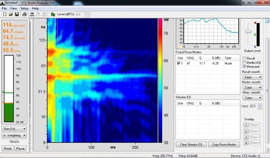
Task: Open the Slow (1s) time response dropdown
Action: coord(14,129)
